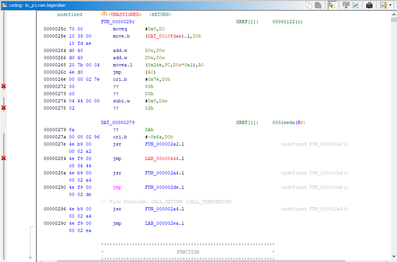Open the diff view icon with two panels
The height and width of the screenshot is (262, 397).
[355, 5]
